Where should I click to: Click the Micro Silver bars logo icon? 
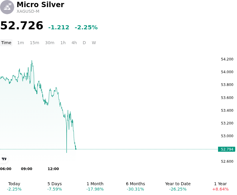(7, 7)
